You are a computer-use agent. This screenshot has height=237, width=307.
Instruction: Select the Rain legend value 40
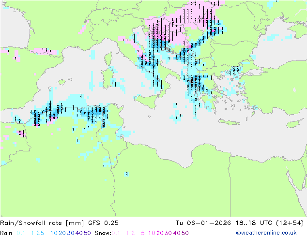point(79,233)
